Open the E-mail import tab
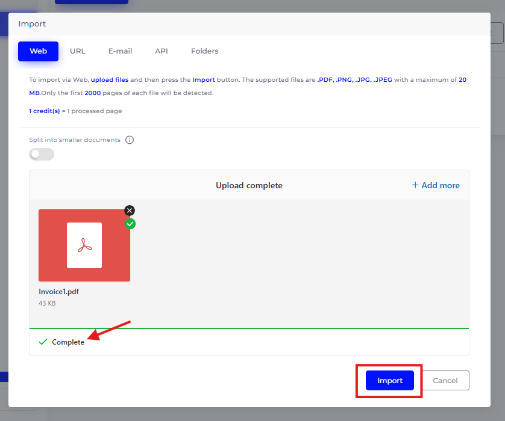 pos(120,51)
